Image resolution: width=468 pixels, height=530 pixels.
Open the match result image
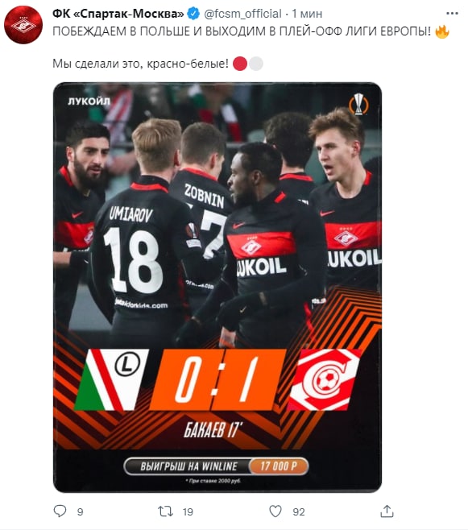[x=217, y=287]
